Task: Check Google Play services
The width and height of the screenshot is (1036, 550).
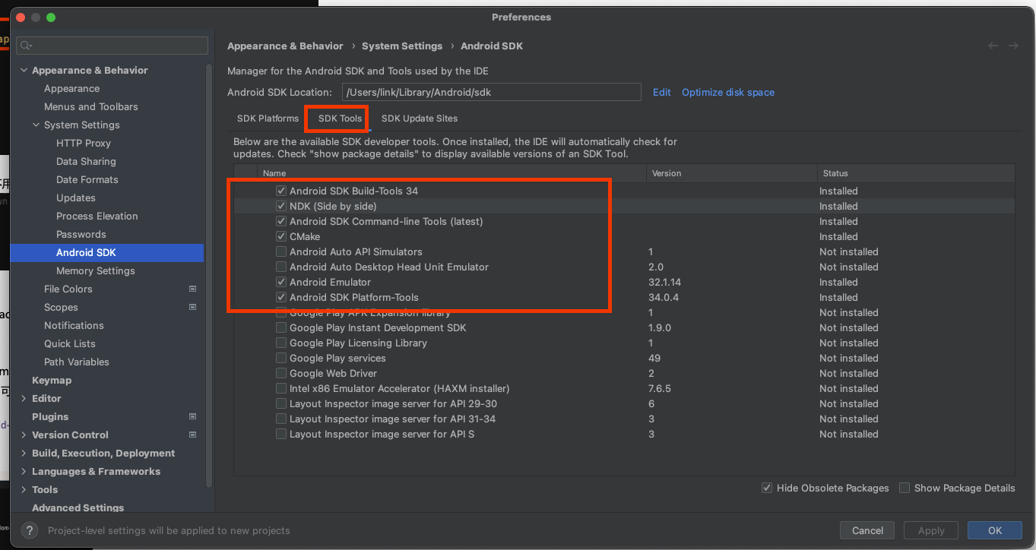Action: 281,358
